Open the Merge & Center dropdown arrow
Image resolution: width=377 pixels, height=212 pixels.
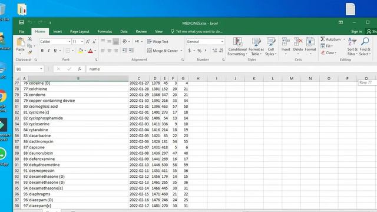click(x=181, y=51)
